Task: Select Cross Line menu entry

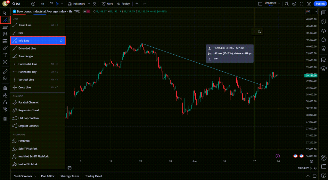Action: point(38,88)
